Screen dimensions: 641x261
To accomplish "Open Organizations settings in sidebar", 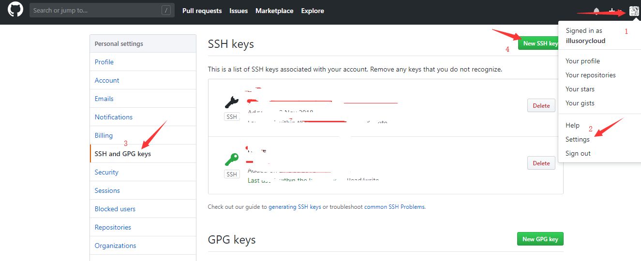I will (x=143, y=246).
